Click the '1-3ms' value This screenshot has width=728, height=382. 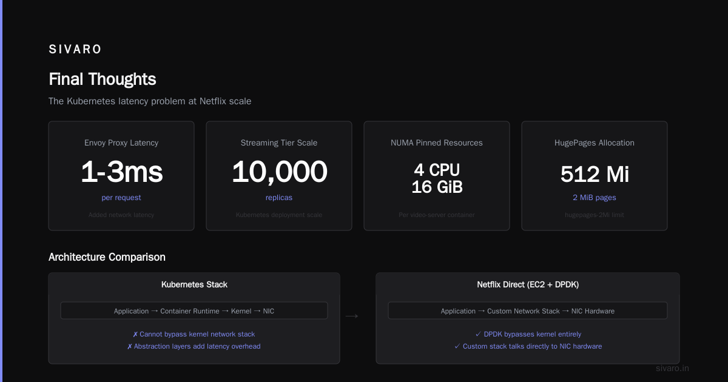[x=121, y=172]
